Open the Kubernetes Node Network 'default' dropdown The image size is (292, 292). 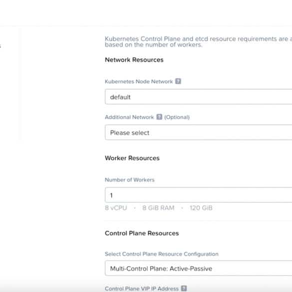tap(199, 97)
